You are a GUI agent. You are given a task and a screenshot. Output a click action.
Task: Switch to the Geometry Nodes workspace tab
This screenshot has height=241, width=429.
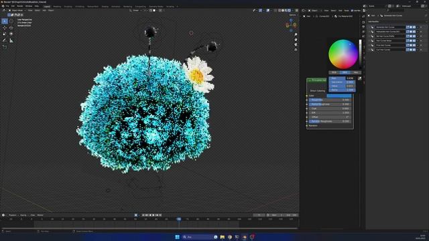(156, 6)
